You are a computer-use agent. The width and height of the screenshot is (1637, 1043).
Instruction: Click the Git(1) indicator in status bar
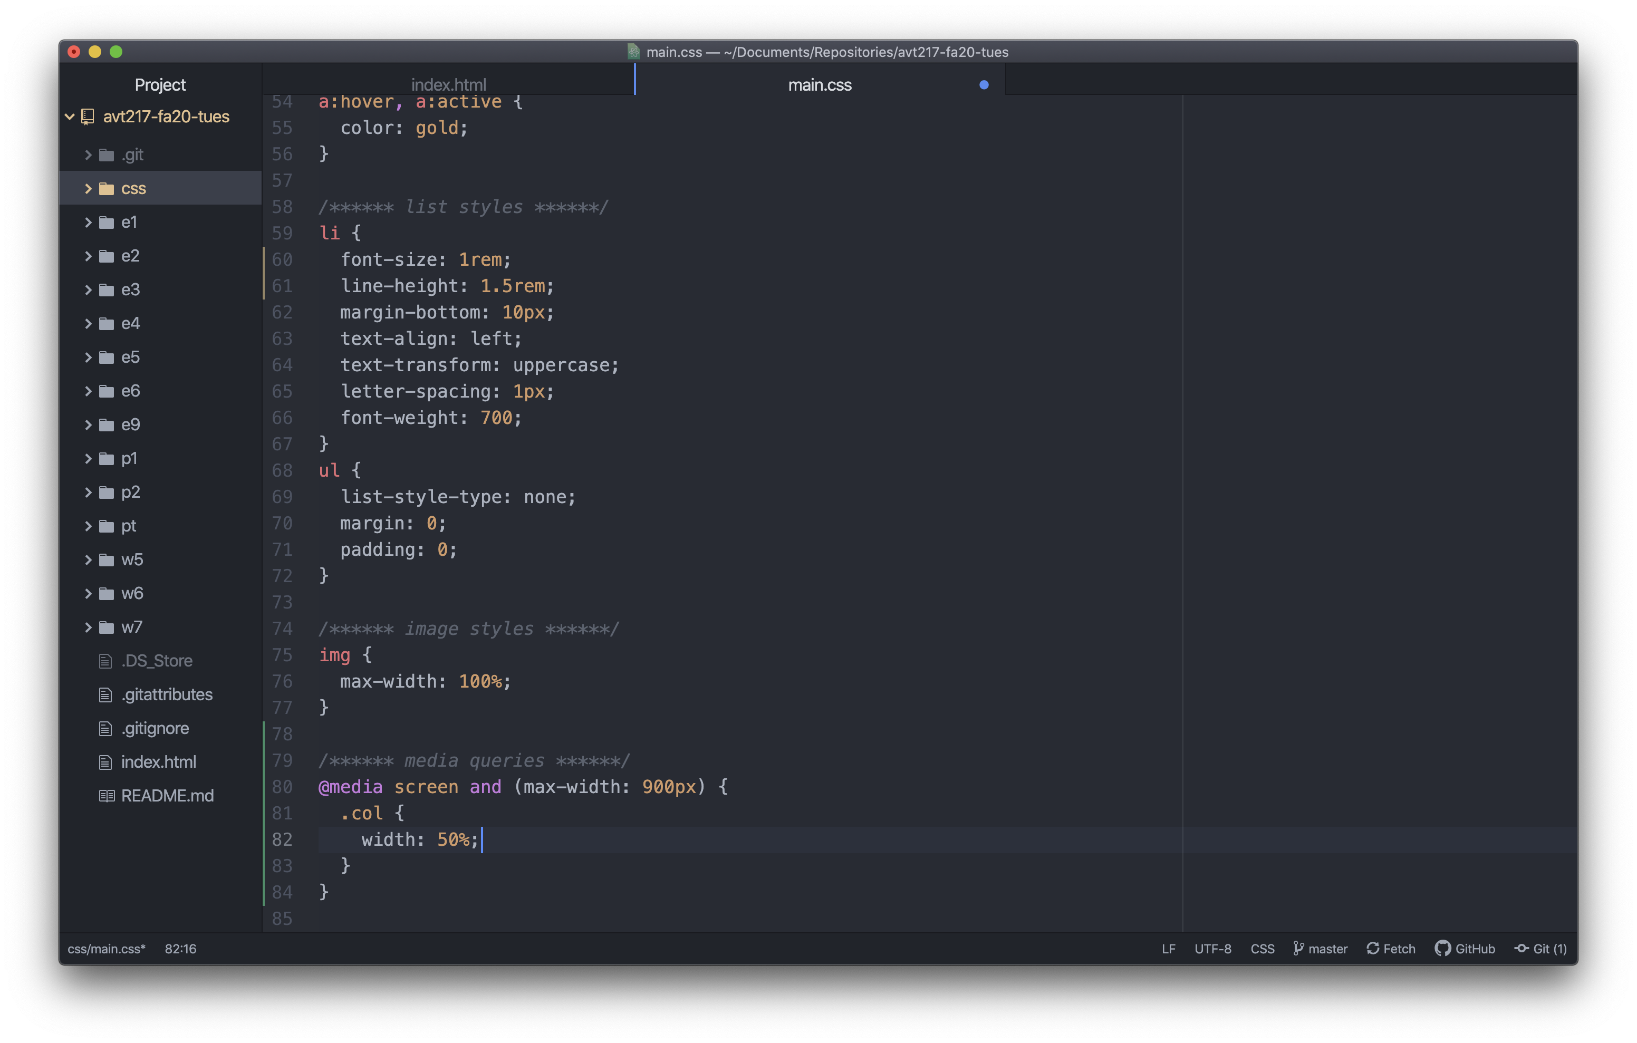tap(1546, 949)
